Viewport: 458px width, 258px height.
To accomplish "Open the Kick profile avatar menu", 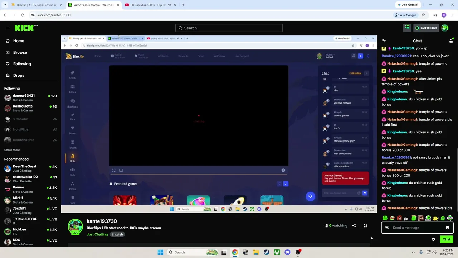I will pyautogui.click(x=445, y=28).
